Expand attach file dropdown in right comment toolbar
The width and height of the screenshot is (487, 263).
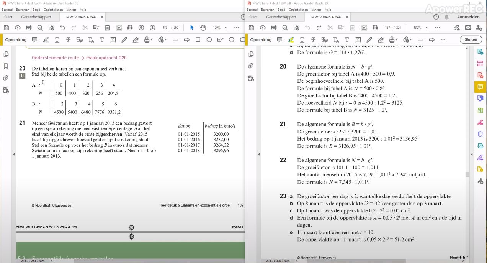[x=410, y=39]
